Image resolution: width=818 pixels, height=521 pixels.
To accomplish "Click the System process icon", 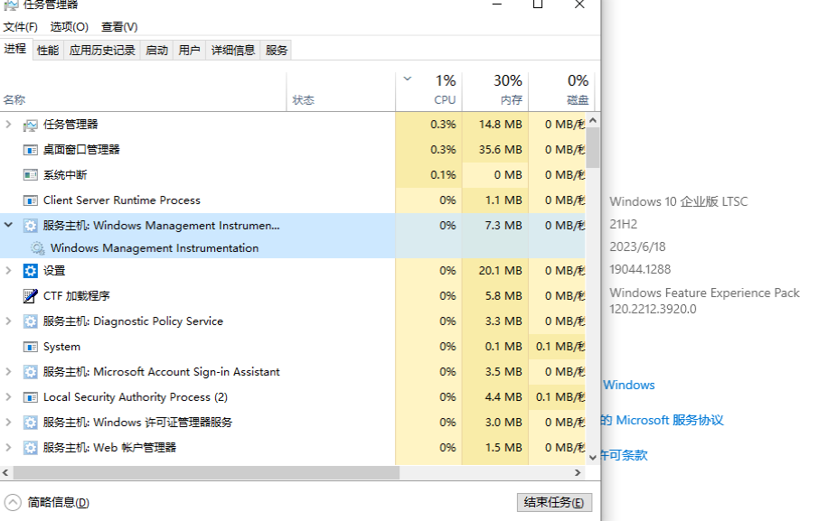I will pos(31,347).
